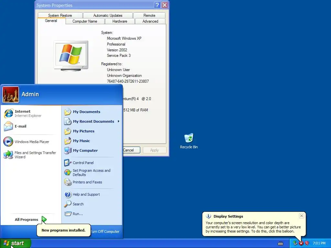
Task: Launch Windows Media Player icon
Action: (8, 142)
